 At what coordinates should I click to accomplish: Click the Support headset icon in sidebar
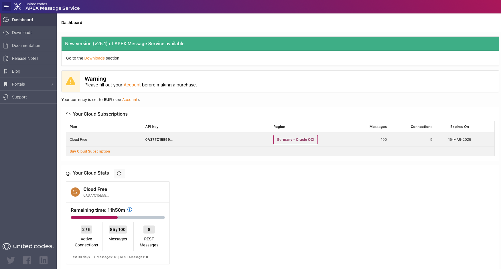pos(6,97)
